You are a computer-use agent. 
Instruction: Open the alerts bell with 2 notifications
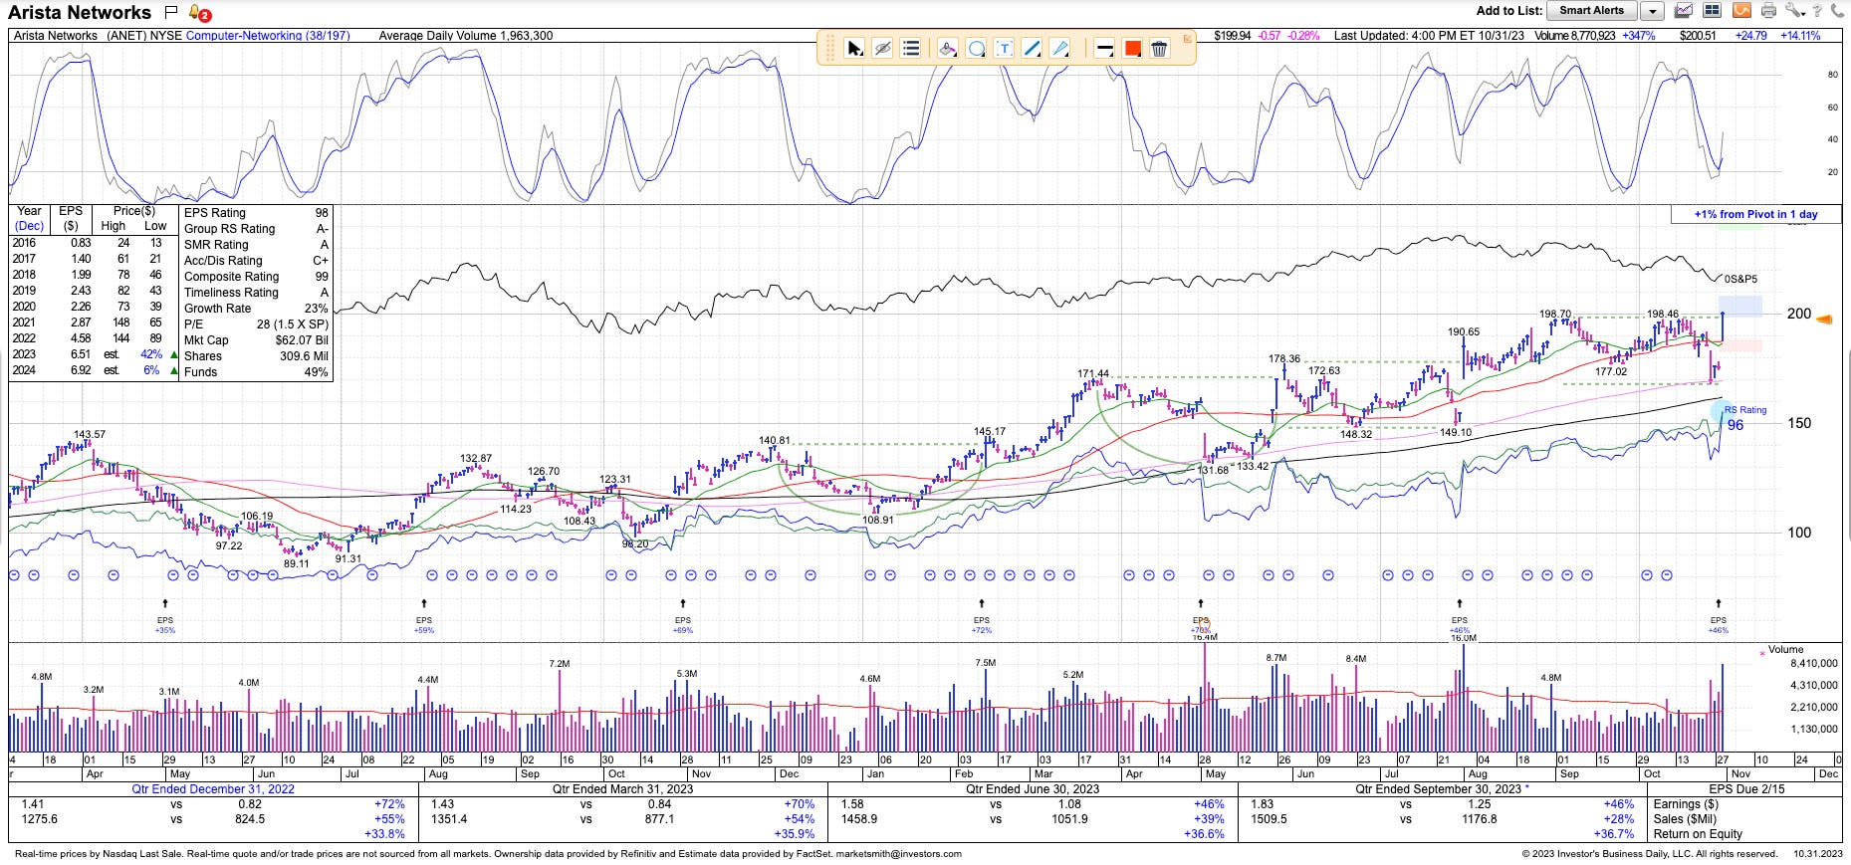tap(199, 13)
